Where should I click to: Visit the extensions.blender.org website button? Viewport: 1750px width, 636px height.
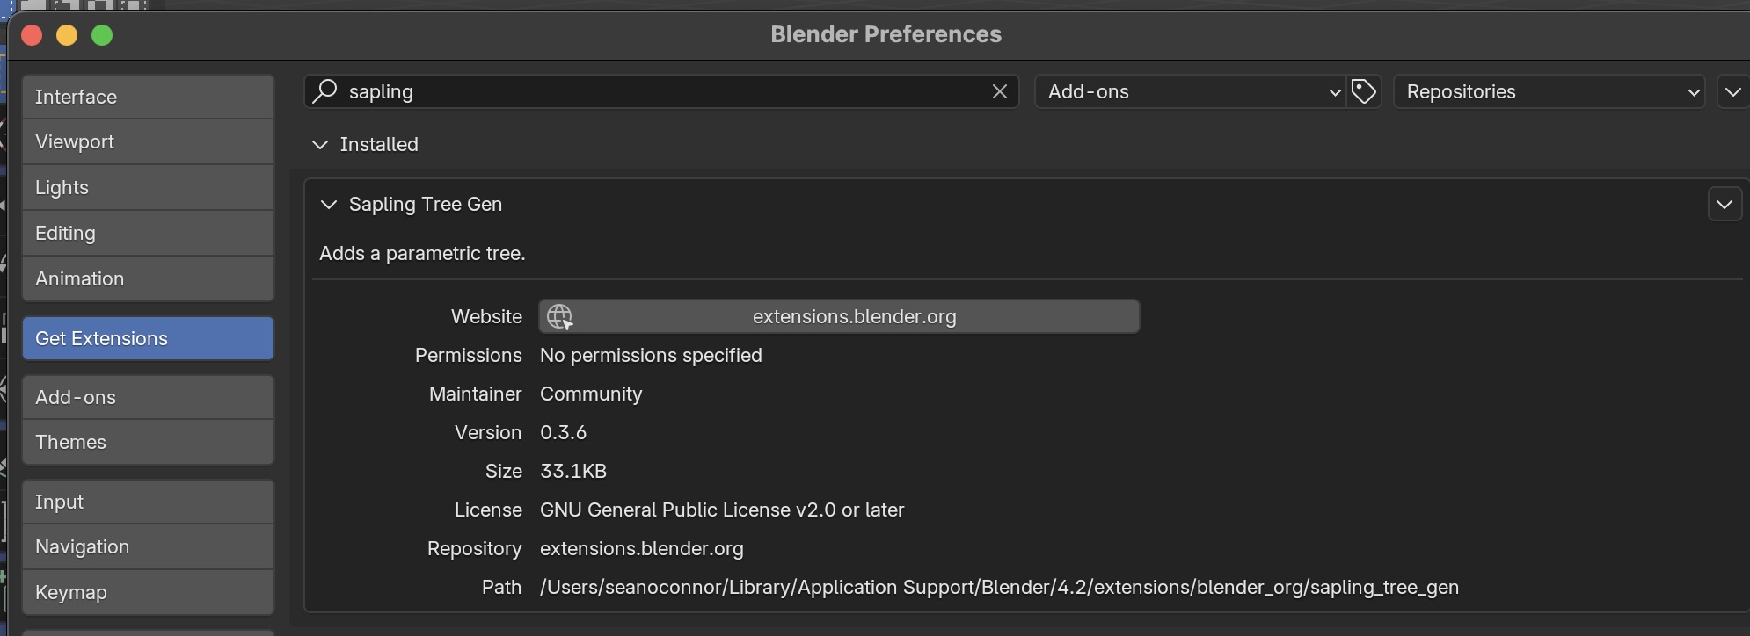pyautogui.click(x=839, y=316)
